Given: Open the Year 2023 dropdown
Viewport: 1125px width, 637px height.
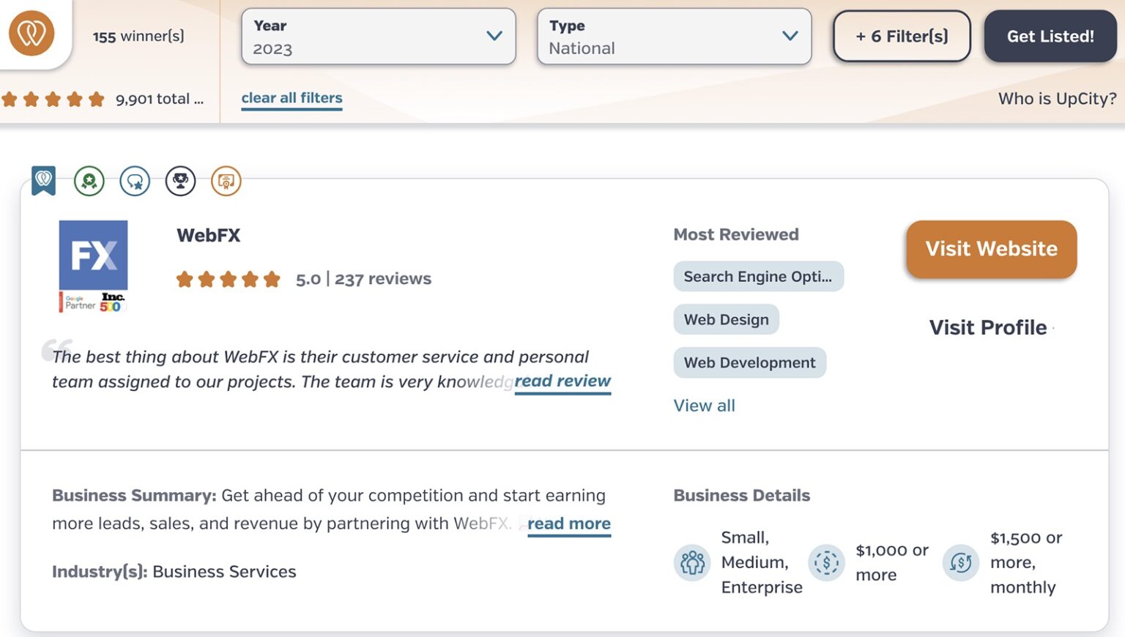Looking at the screenshot, I should click(x=379, y=37).
